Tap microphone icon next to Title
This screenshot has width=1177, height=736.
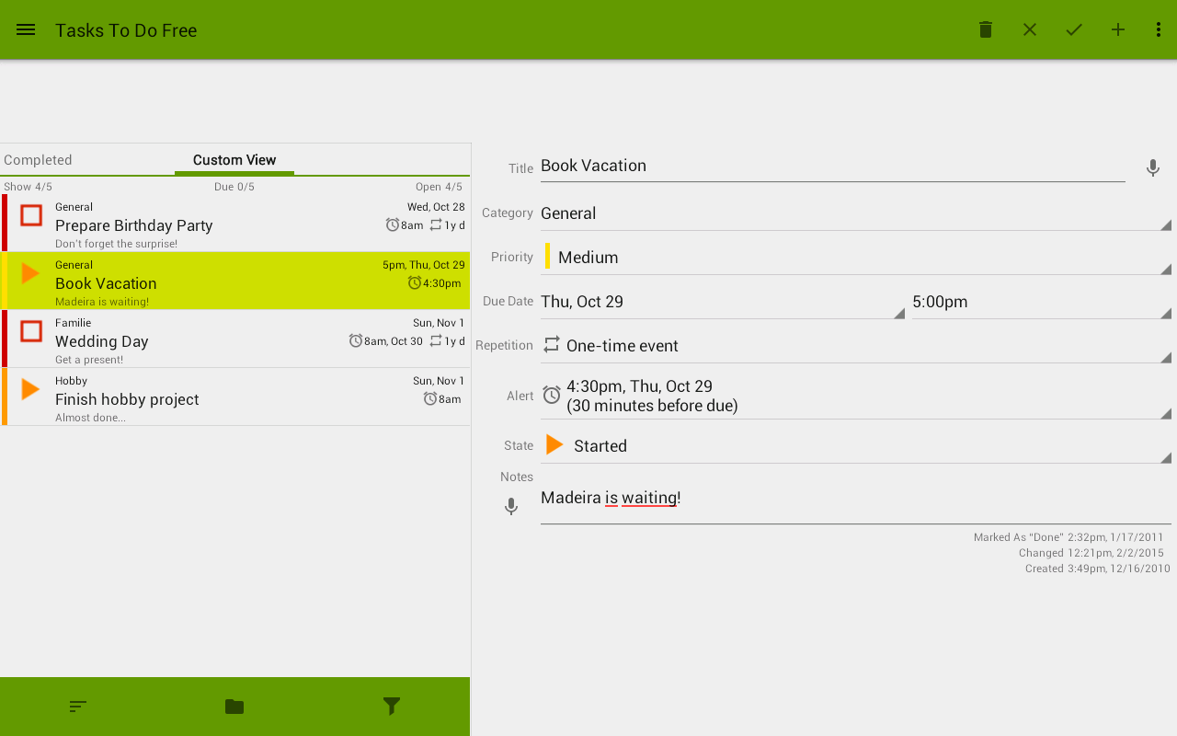pyautogui.click(x=1153, y=168)
